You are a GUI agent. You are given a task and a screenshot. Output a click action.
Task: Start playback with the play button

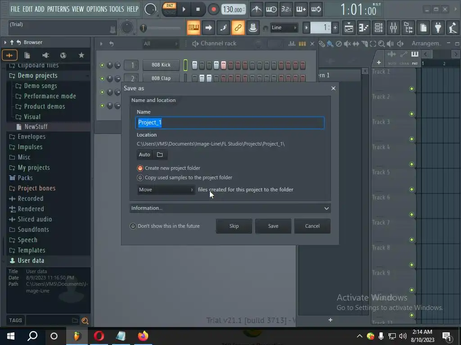(x=184, y=9)
